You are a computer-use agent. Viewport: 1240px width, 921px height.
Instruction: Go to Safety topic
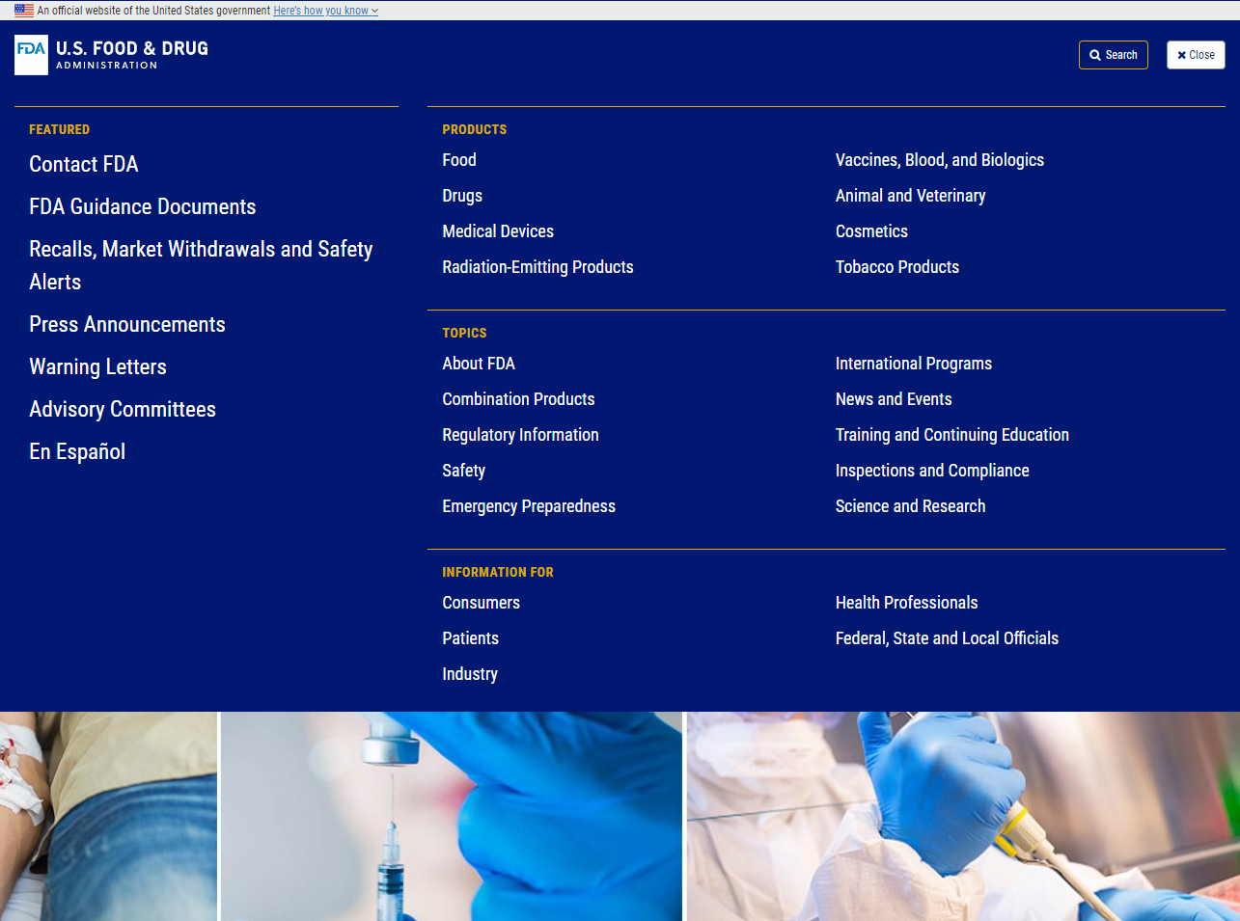click(x=463, y=471)
